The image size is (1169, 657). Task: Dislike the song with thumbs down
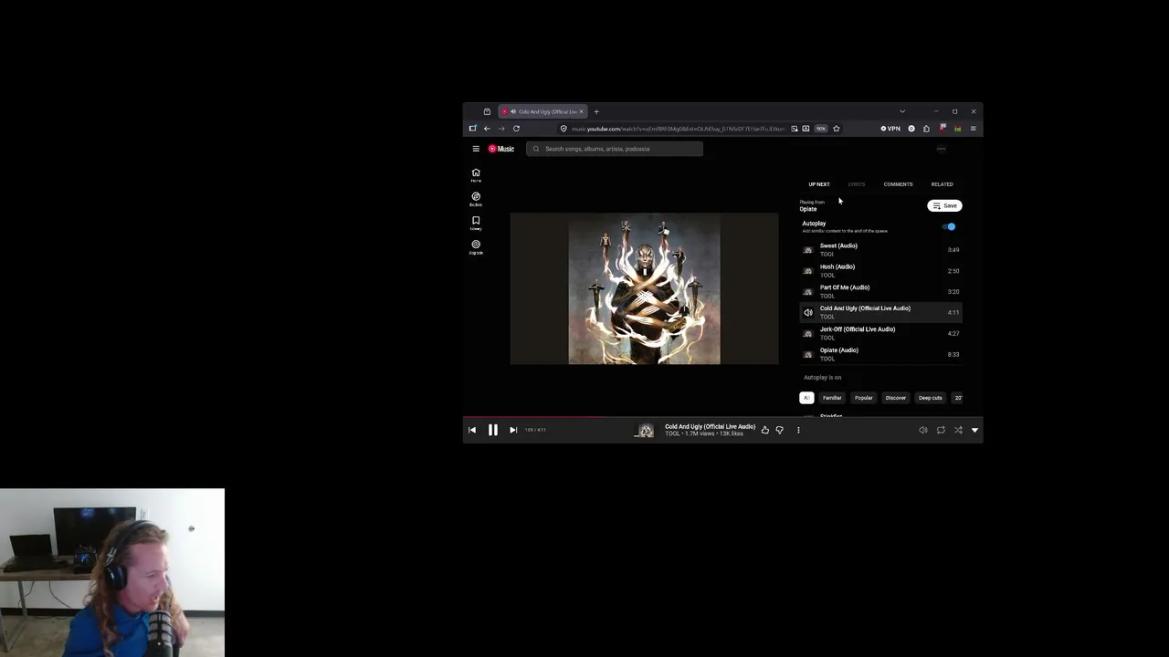pyautogui.click(x=780, y=430)
